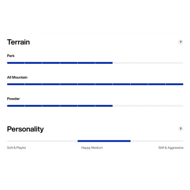Click the Personality section heading
Image resolution: width=190 pixels, height=190 pixels.
point(25,129)
